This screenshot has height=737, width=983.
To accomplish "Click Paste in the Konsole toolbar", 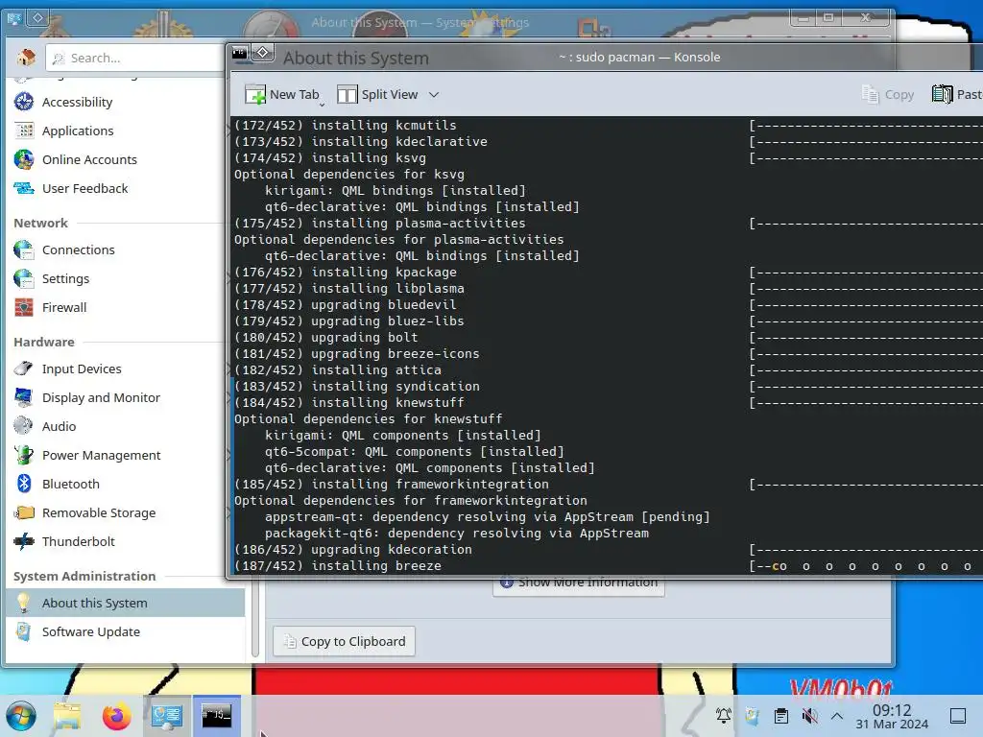I will pos(957,95).
